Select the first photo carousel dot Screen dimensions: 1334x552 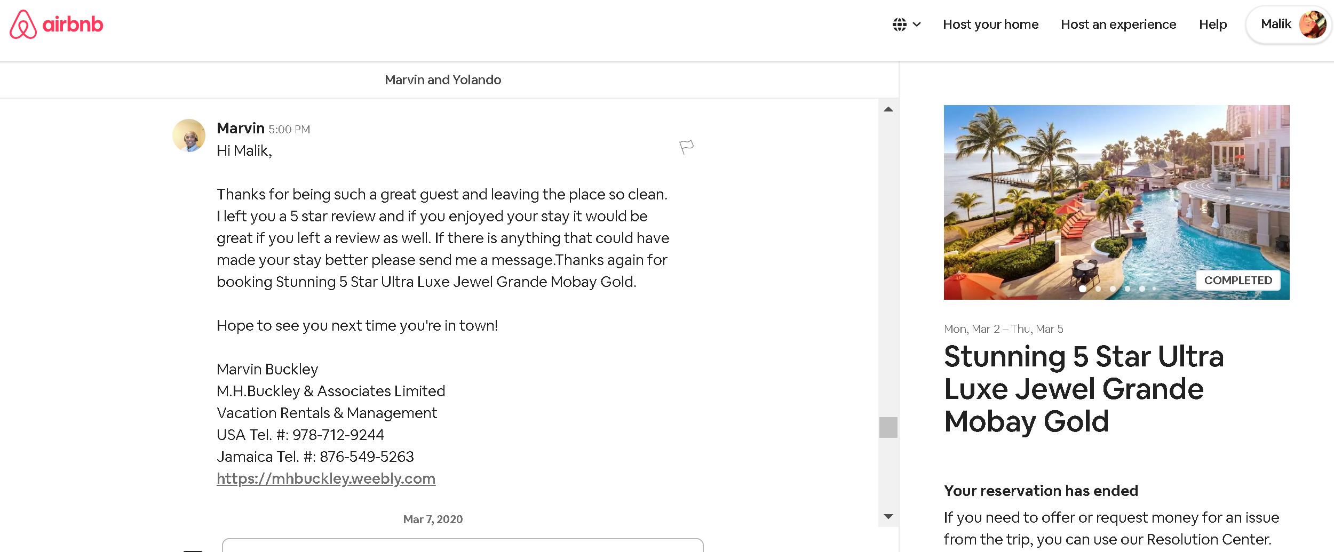point(1083,289)
